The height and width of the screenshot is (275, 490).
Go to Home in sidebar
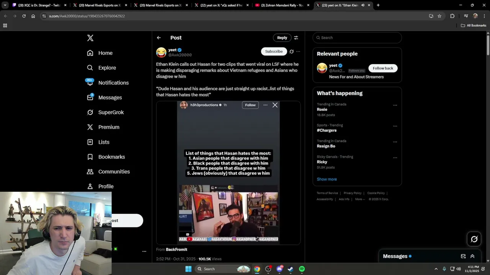[100, 53]
